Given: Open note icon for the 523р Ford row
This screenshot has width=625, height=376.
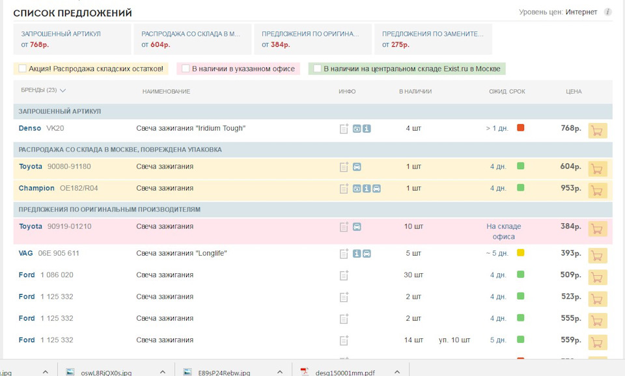Looking at the screenshot, I should [344, 297].
